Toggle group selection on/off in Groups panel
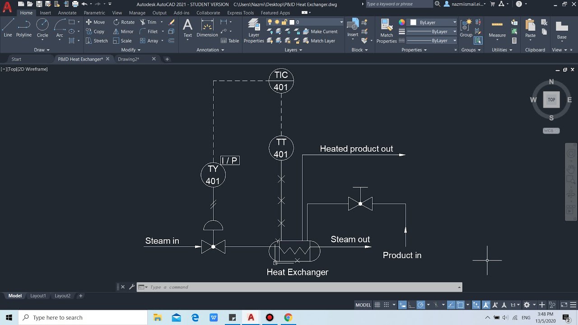 [478, 41]
